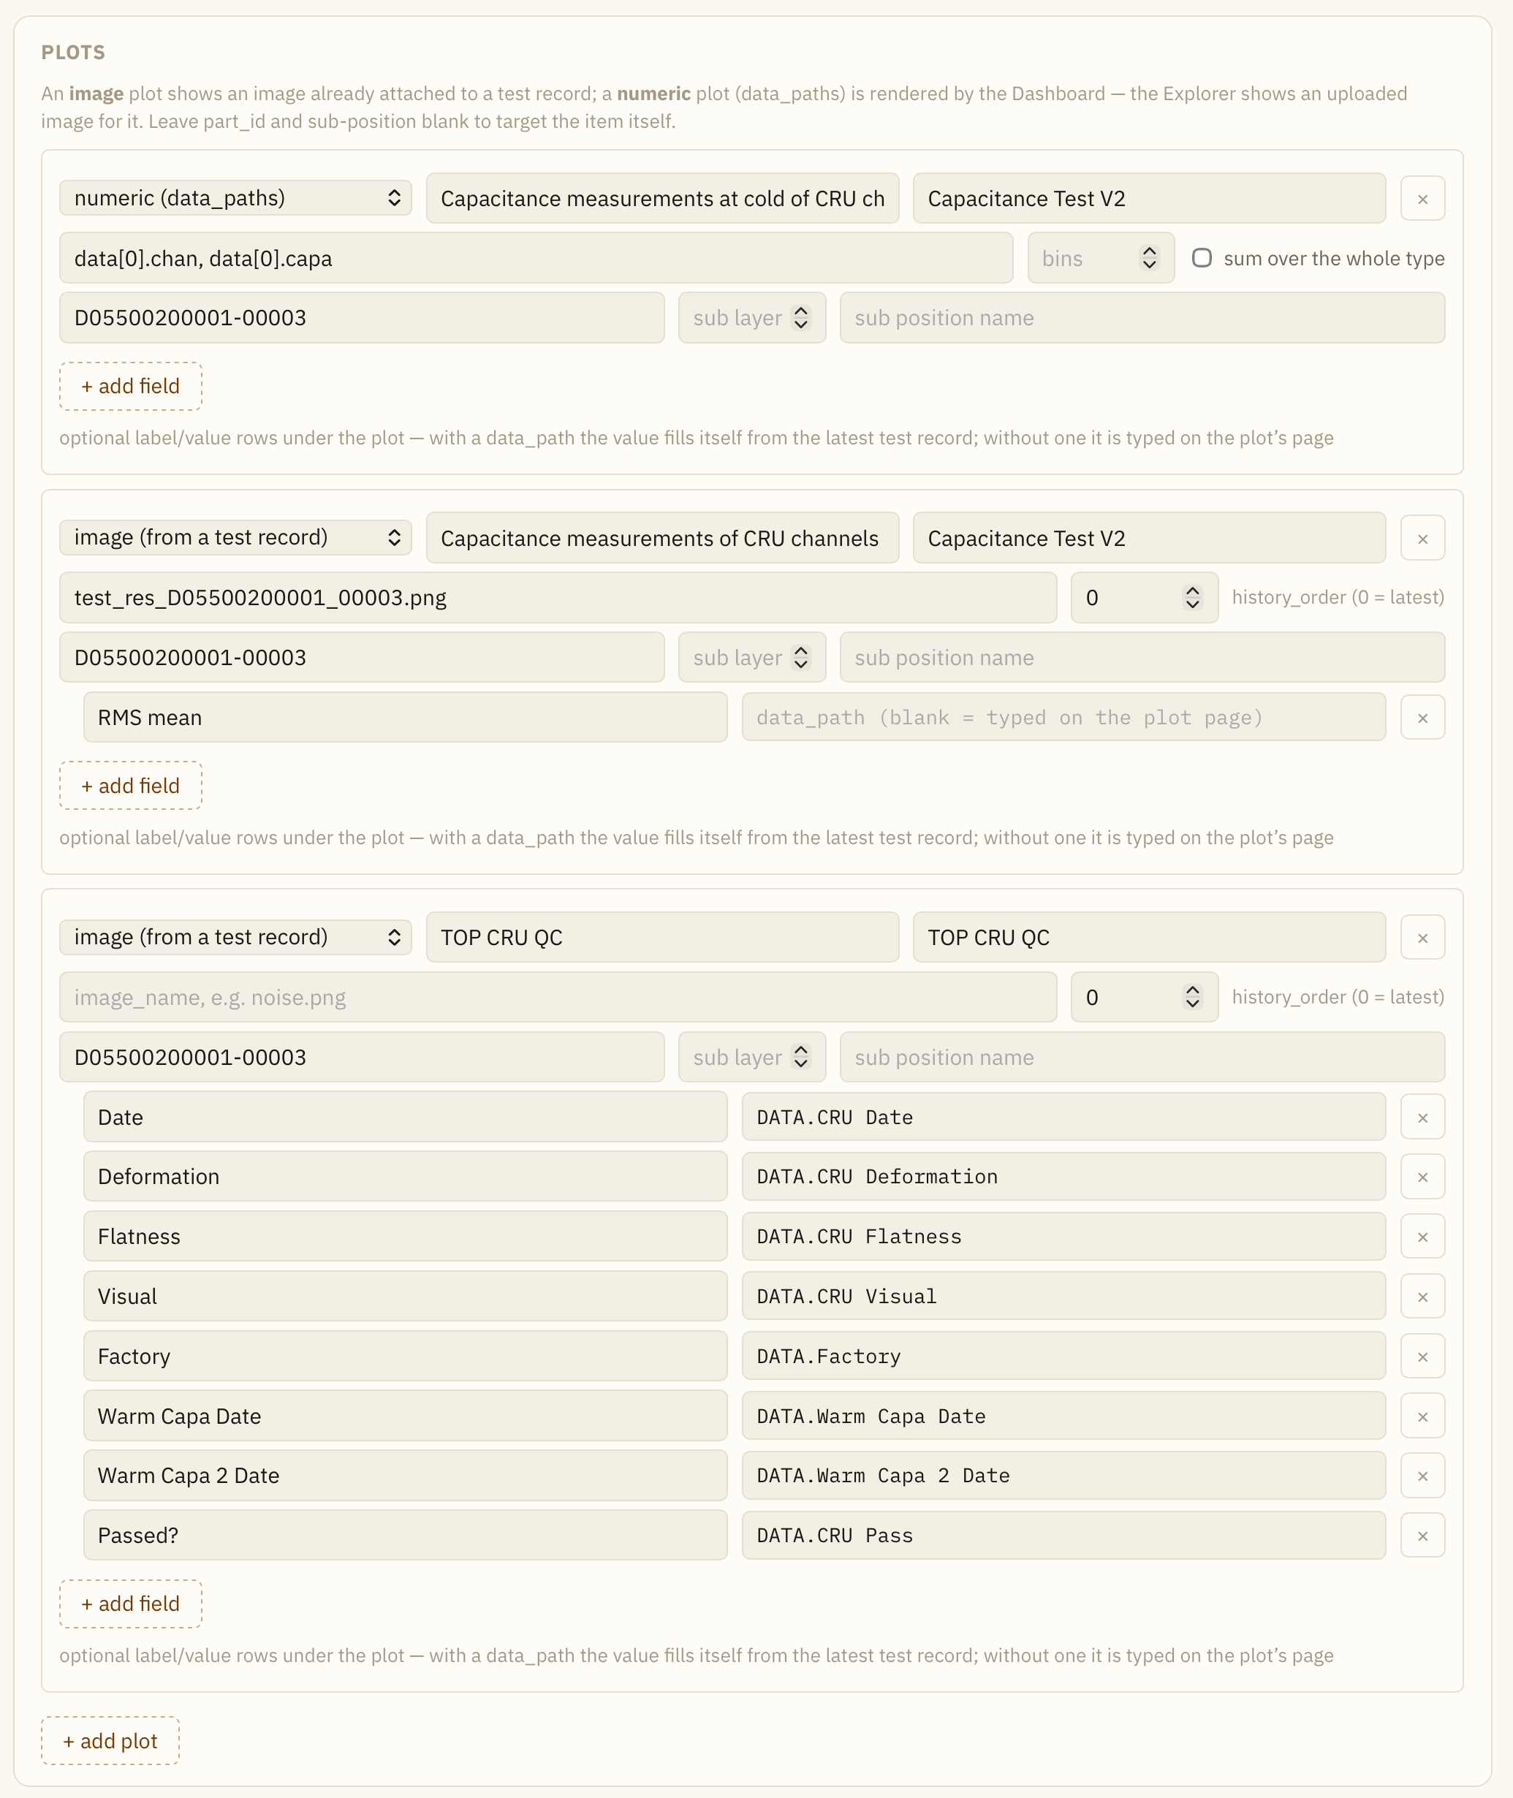The height and width of the screenshot is (1798, 1513).
Task: Edit the DATA.Warm Capa 2 Date path field
Action: 1063,1476
